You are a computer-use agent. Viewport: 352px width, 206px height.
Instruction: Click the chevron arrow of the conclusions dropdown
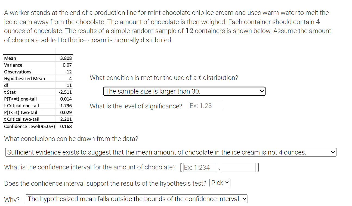[333, 152]
